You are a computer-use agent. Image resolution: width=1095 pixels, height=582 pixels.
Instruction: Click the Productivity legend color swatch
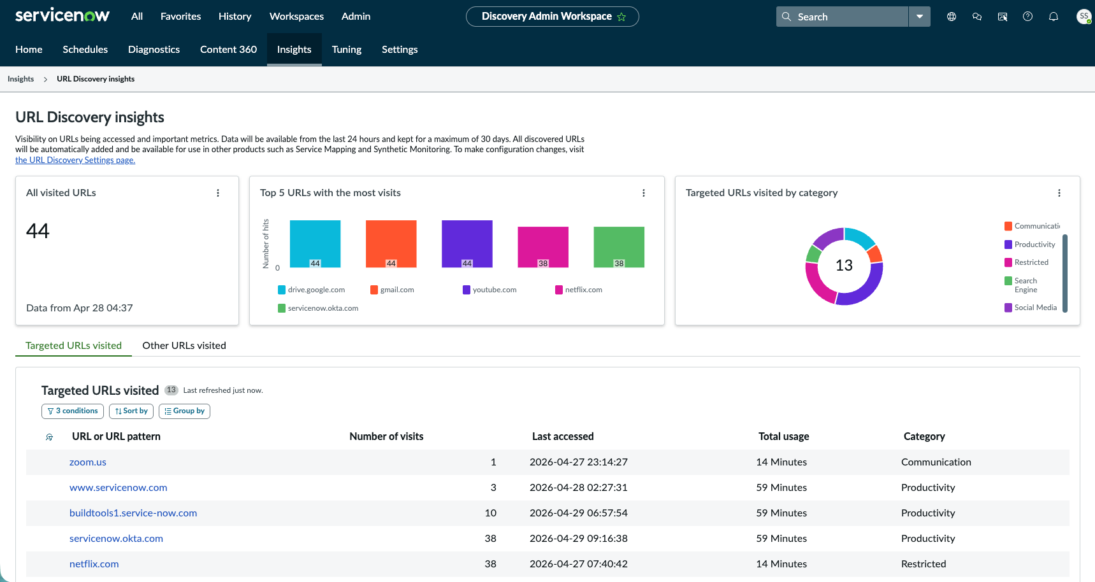(x=1008, y=245)
